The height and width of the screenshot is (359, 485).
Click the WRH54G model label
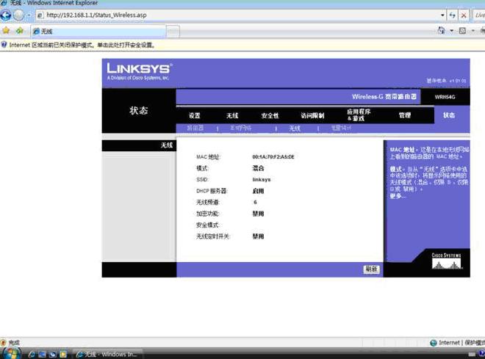445,97
